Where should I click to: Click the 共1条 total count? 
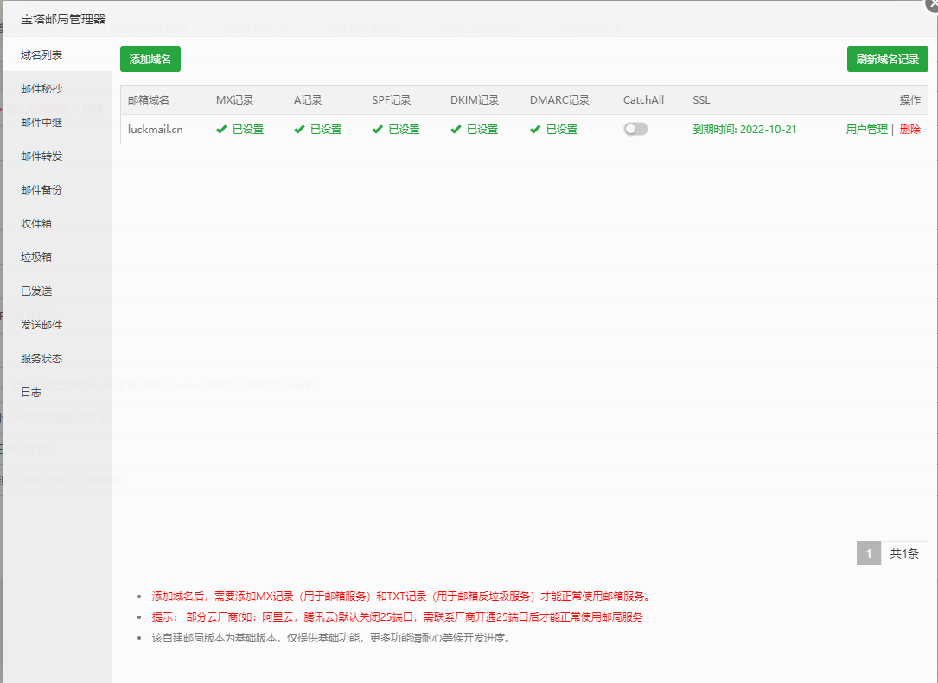pyautogui.click(x=904, y=553)
